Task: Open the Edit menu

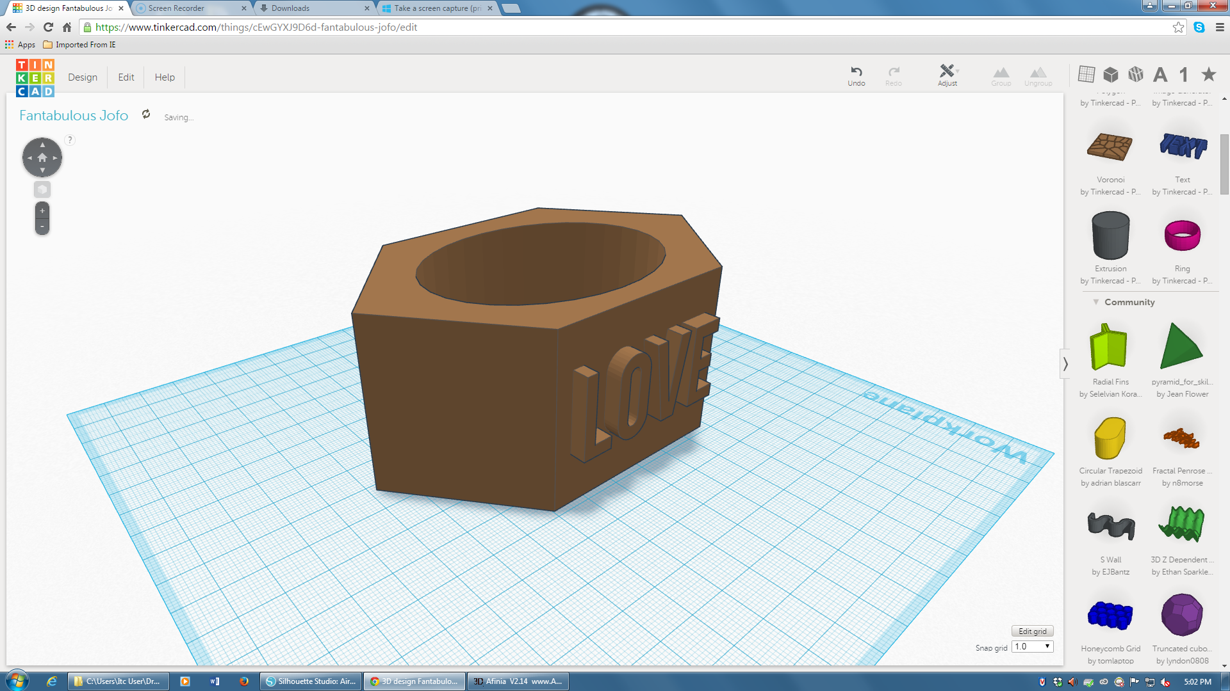Action: pyautogui.click(x=126, y=77)
